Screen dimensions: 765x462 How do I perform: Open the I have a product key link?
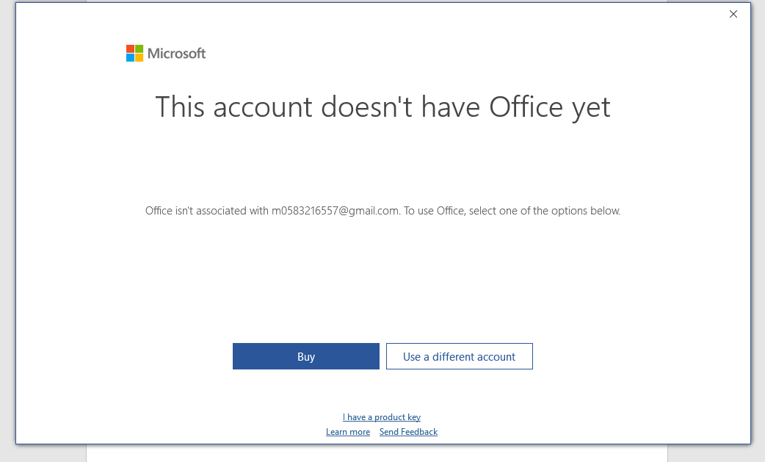382,417
